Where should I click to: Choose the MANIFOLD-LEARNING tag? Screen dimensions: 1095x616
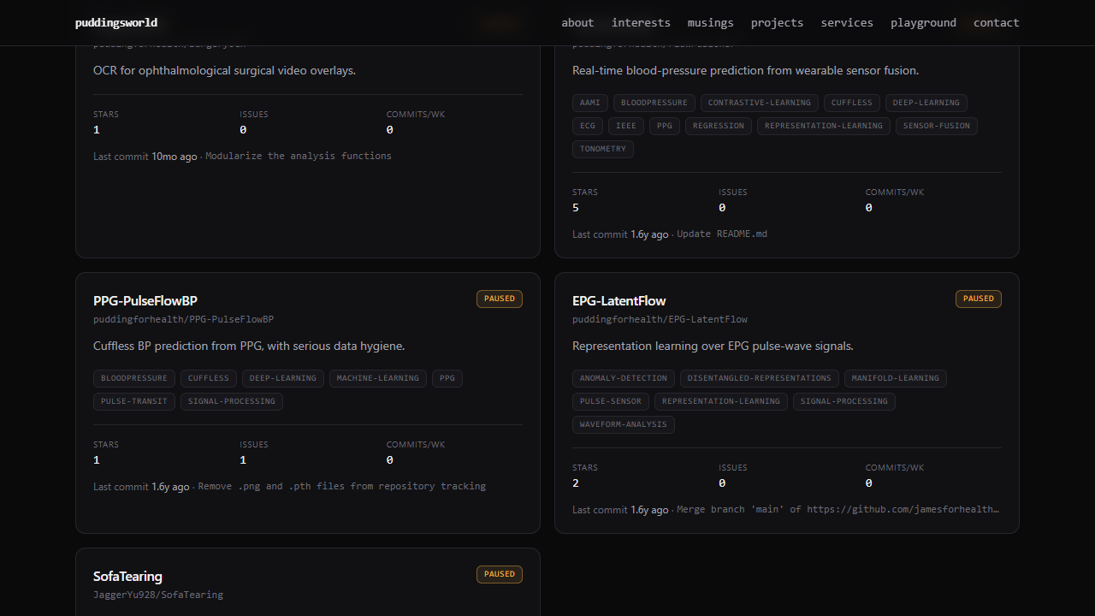tap(896, 378)
